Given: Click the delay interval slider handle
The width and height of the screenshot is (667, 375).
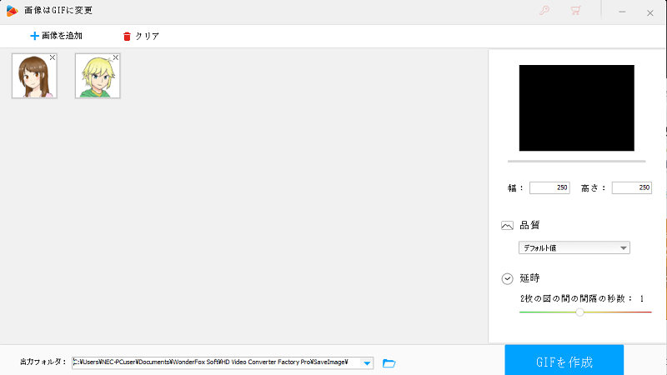Looking at the screenshot, I should point(579,312).
